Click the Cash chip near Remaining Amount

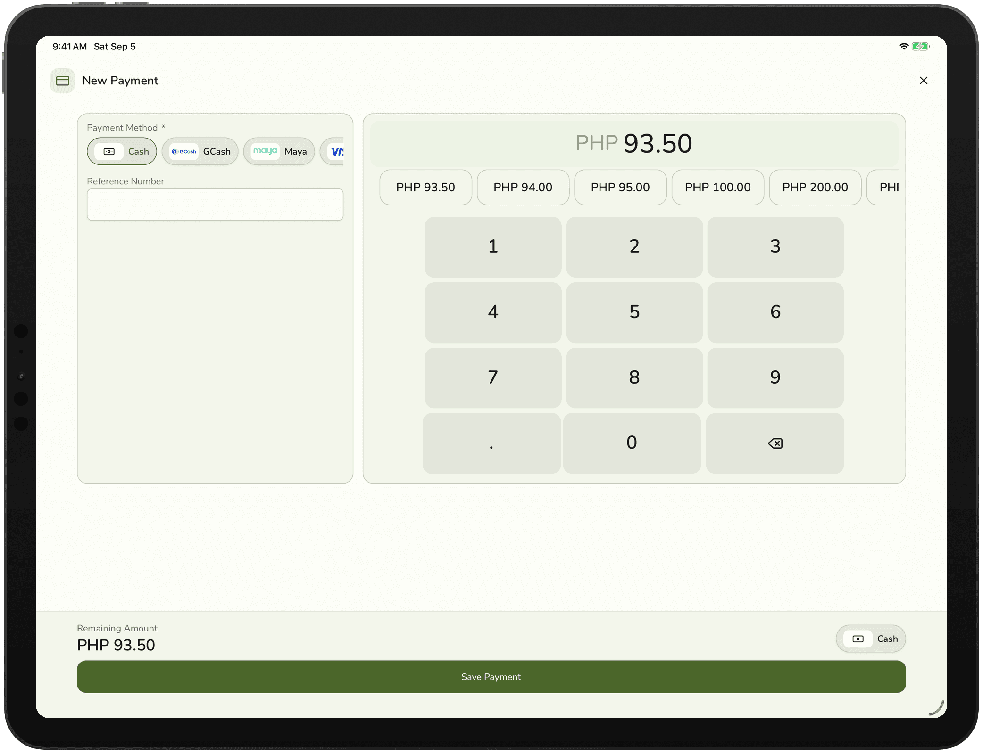(x=871, y=639)
